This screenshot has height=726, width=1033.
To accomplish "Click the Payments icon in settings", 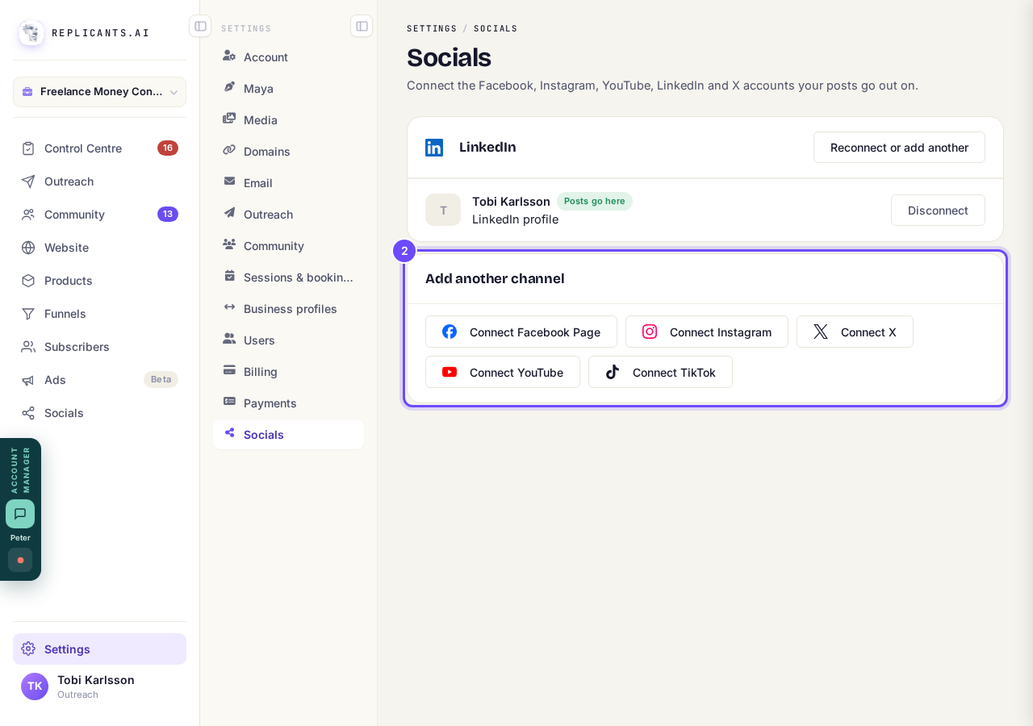I will click(229, 403).
